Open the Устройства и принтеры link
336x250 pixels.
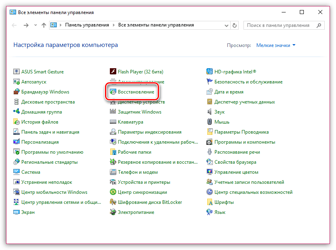[144, 182]
